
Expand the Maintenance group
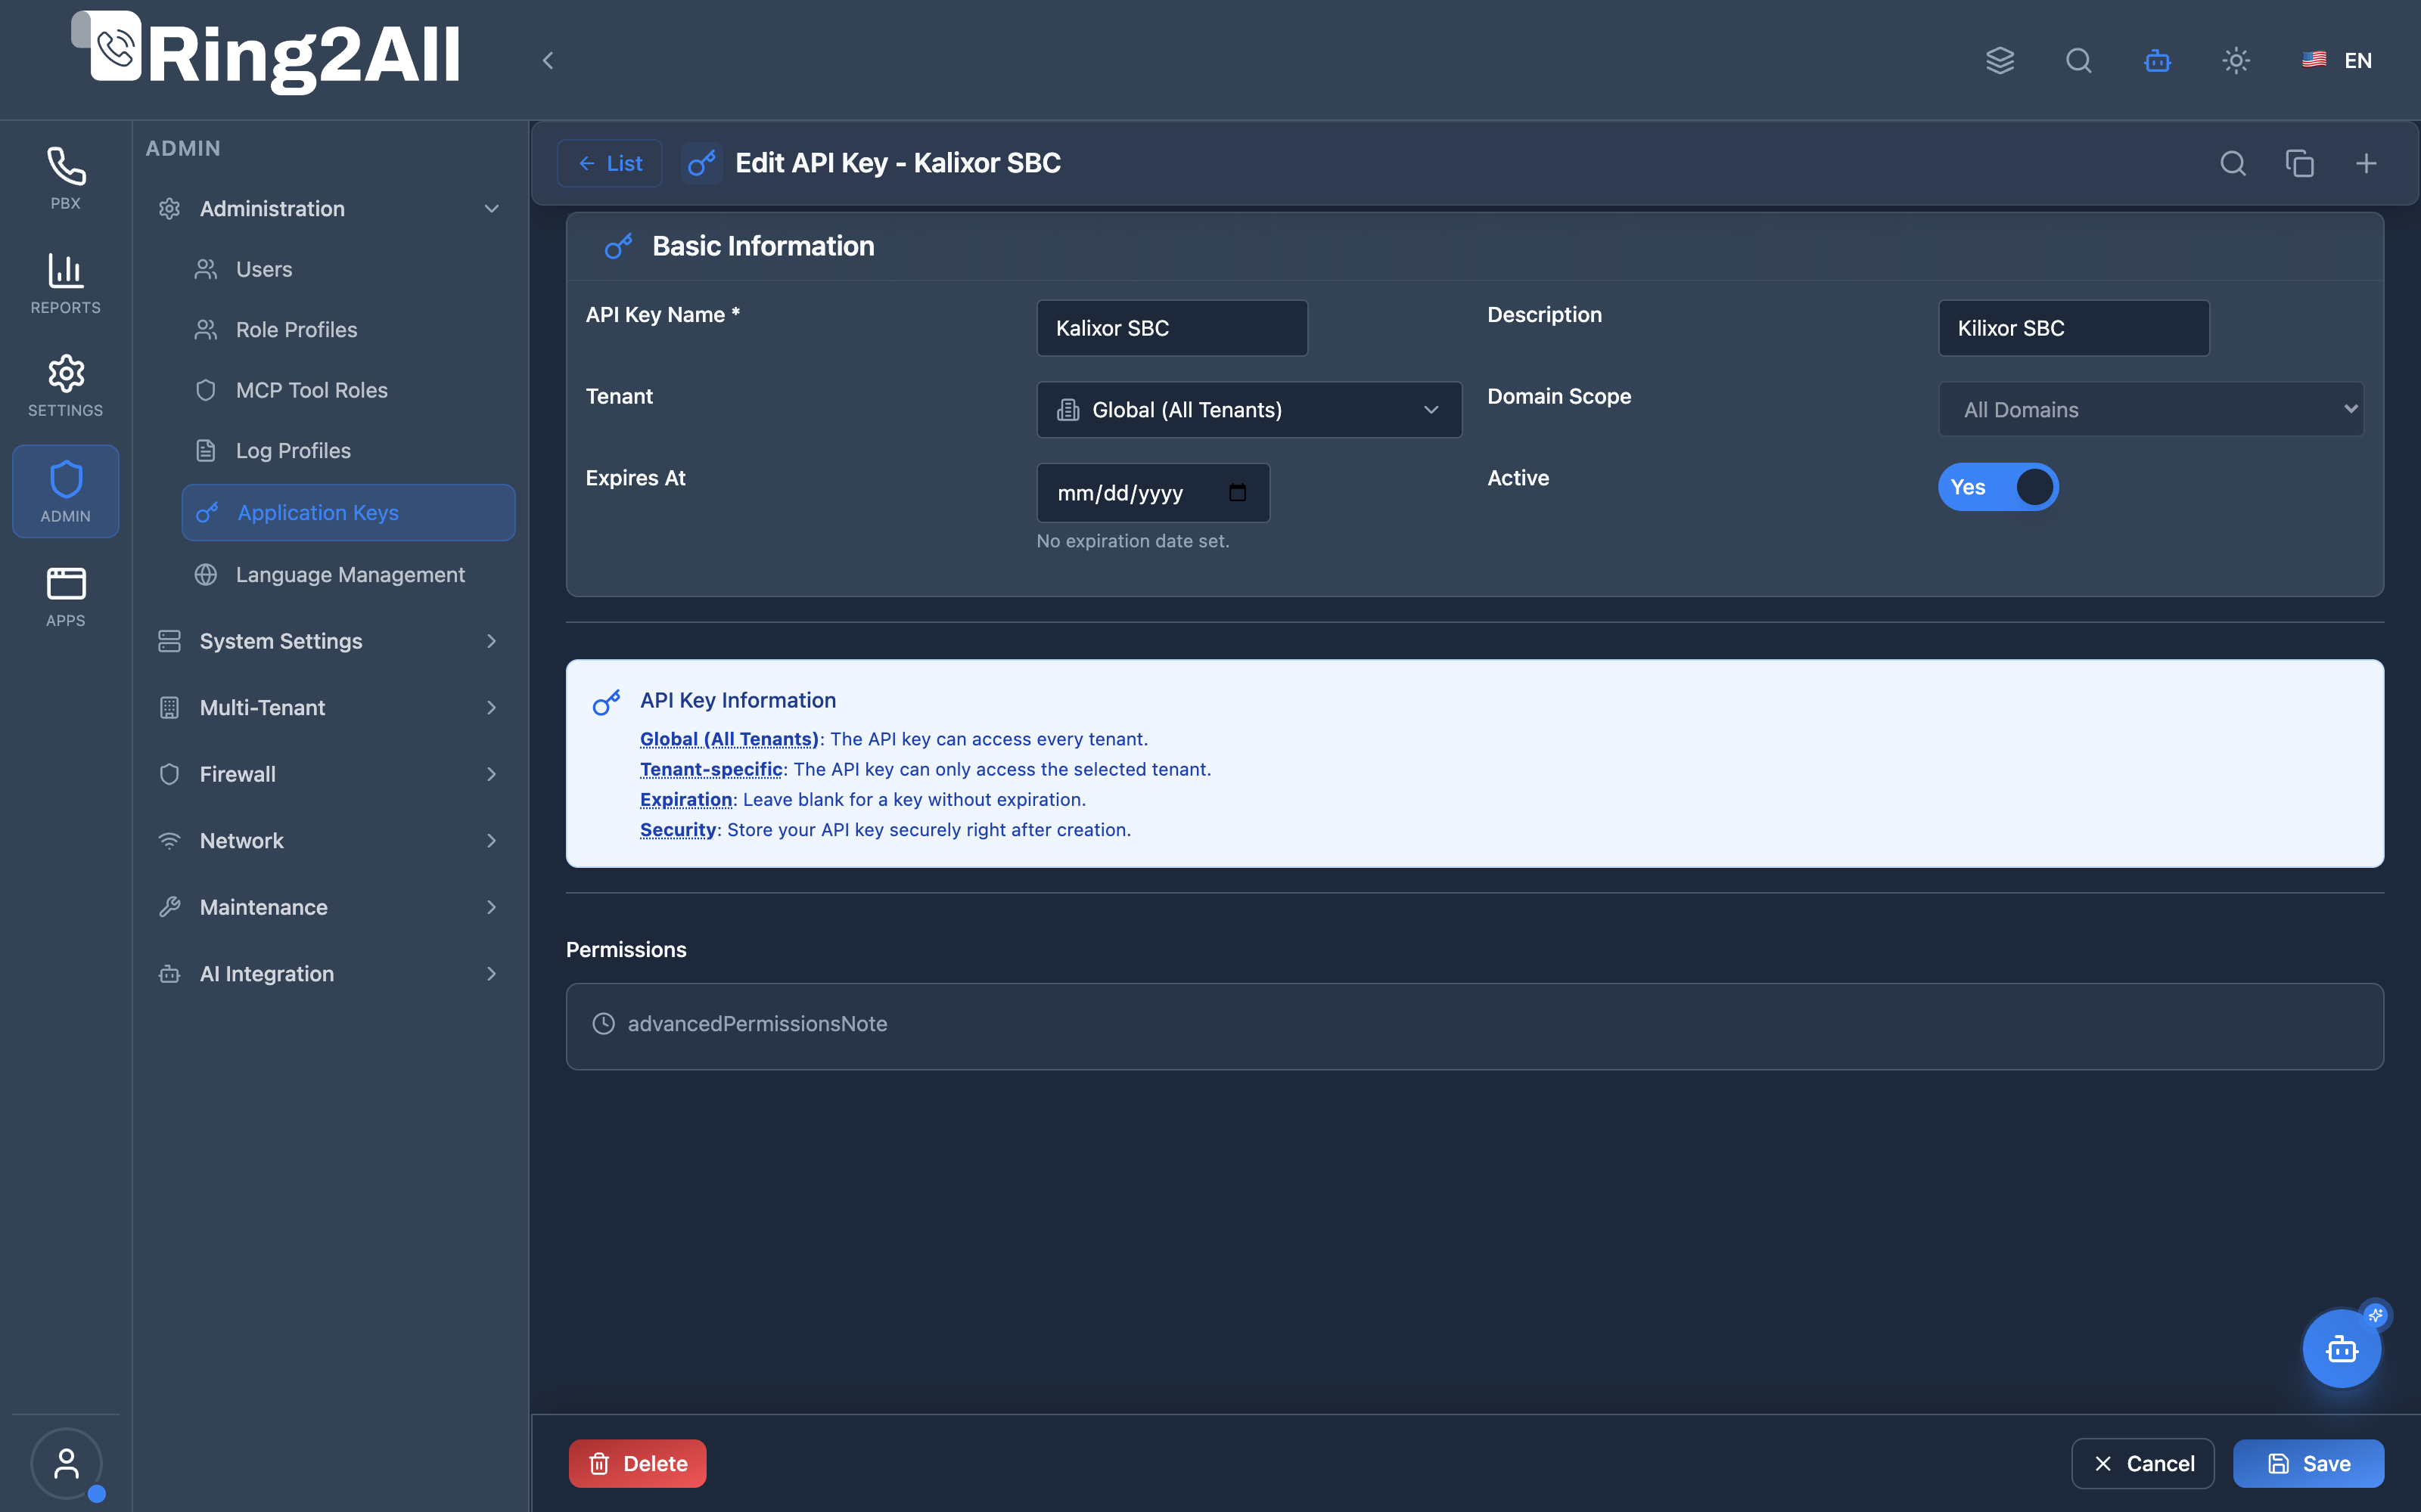(329, 907)
